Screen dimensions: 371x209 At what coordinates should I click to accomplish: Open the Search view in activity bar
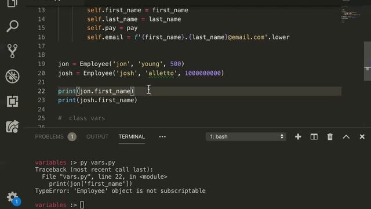[12, 26]
